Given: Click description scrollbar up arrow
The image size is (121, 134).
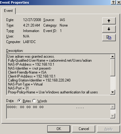Looking at the screenshot, I should click(x=113, y=56).
